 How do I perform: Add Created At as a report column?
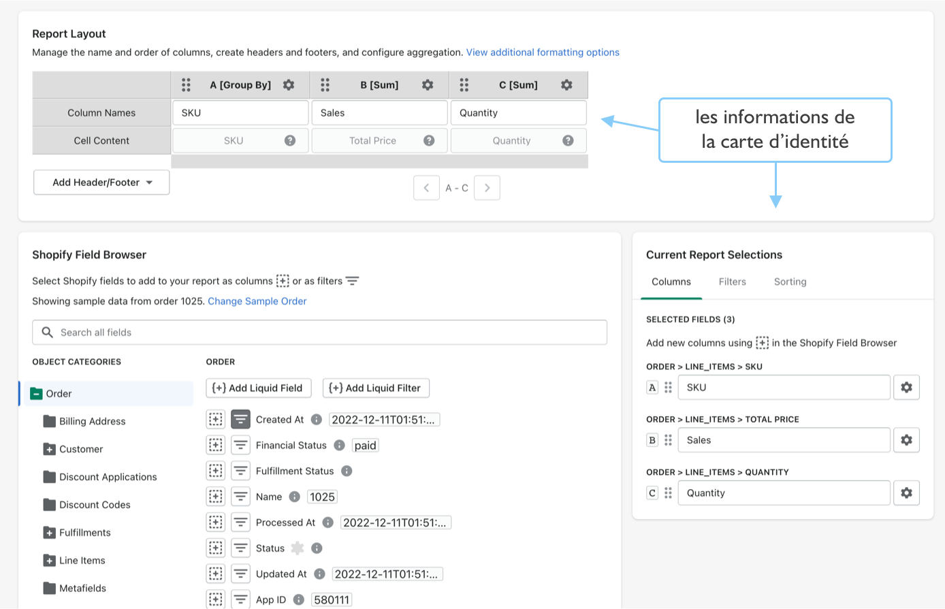[216, 420]
